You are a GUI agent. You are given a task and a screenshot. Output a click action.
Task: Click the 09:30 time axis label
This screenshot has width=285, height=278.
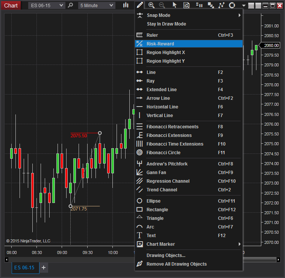click(88, 252)
